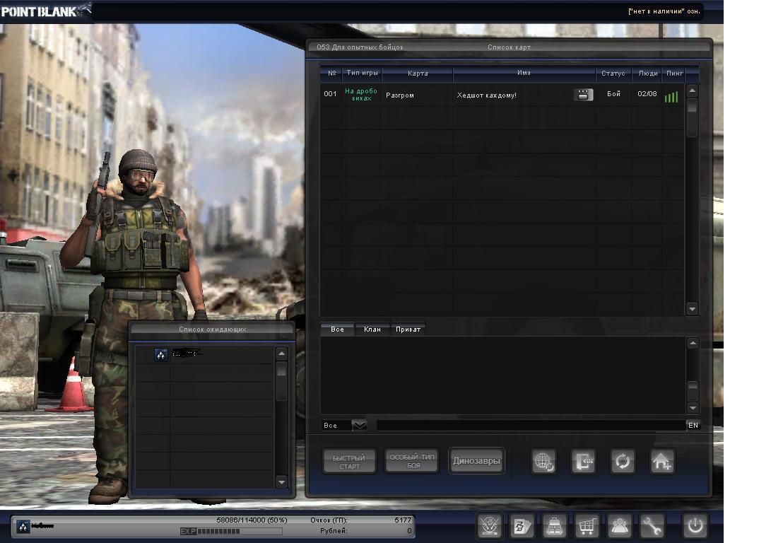Click the Очков (ГП) 5177 value
Image resolution: width=771 pixels, height=543 pixels.
click(403, 520)
